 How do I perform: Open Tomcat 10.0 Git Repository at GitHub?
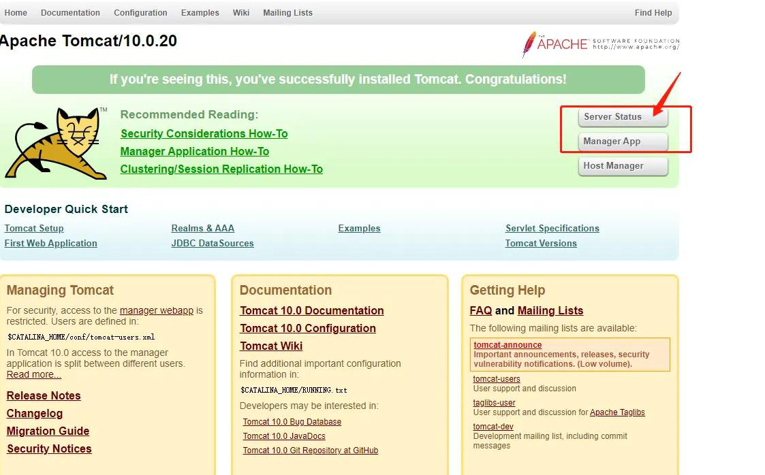[x=311, y=450]
